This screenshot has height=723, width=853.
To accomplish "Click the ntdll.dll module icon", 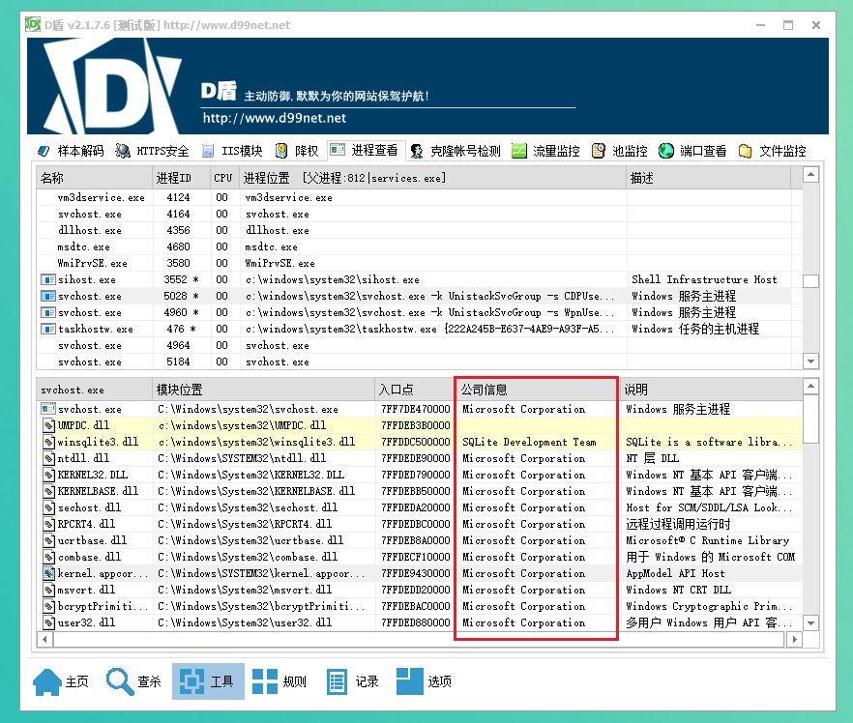I will coord(49,458).
